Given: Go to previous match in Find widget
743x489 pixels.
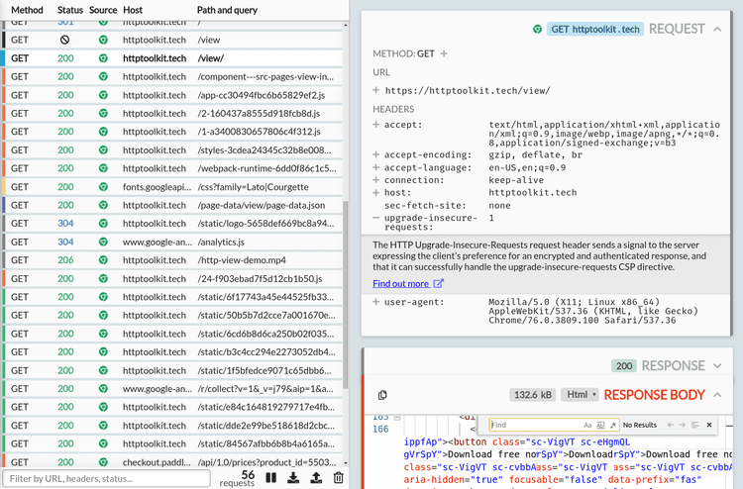Looking at the screenshot, I should [x=669, y=425].
